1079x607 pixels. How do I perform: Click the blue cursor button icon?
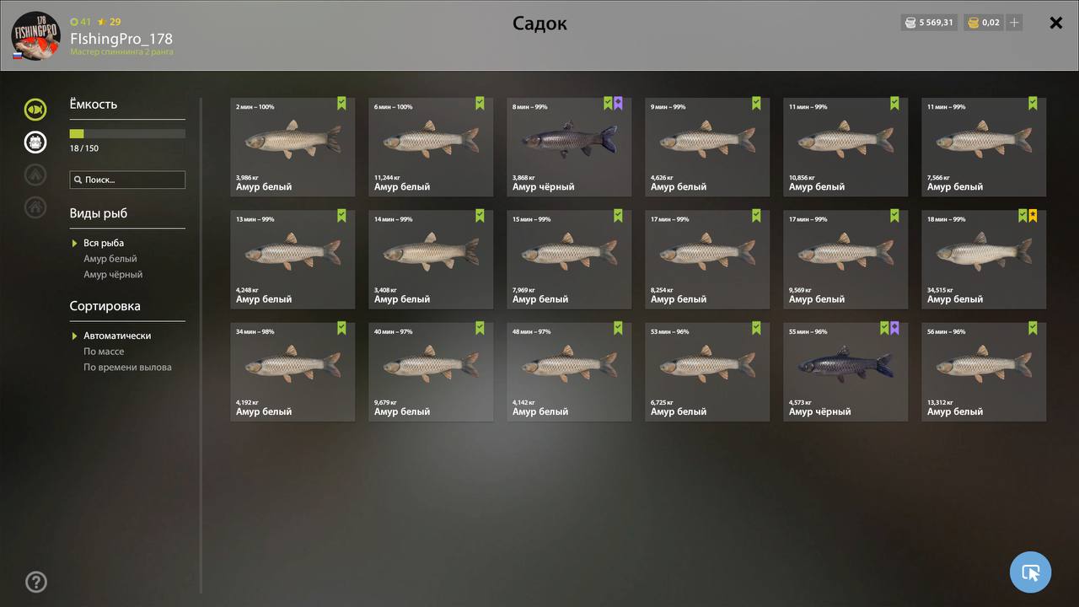(x=1030, y=572)
